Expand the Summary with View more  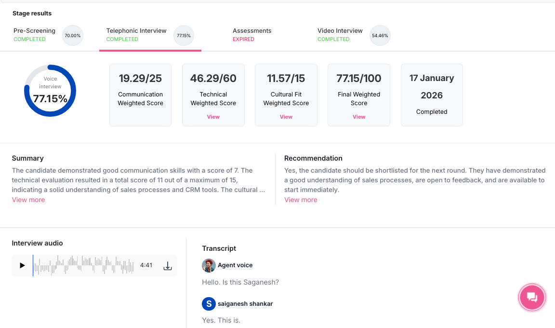point(28,200)
